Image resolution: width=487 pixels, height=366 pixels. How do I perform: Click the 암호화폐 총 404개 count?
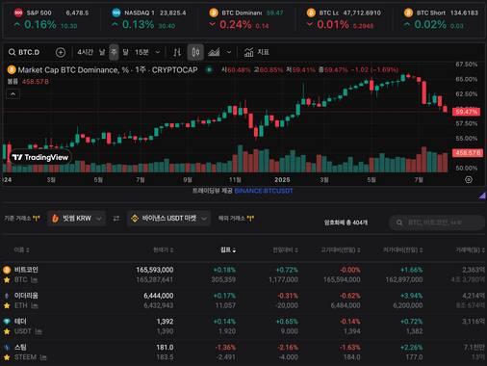click(x=346, y=222)
